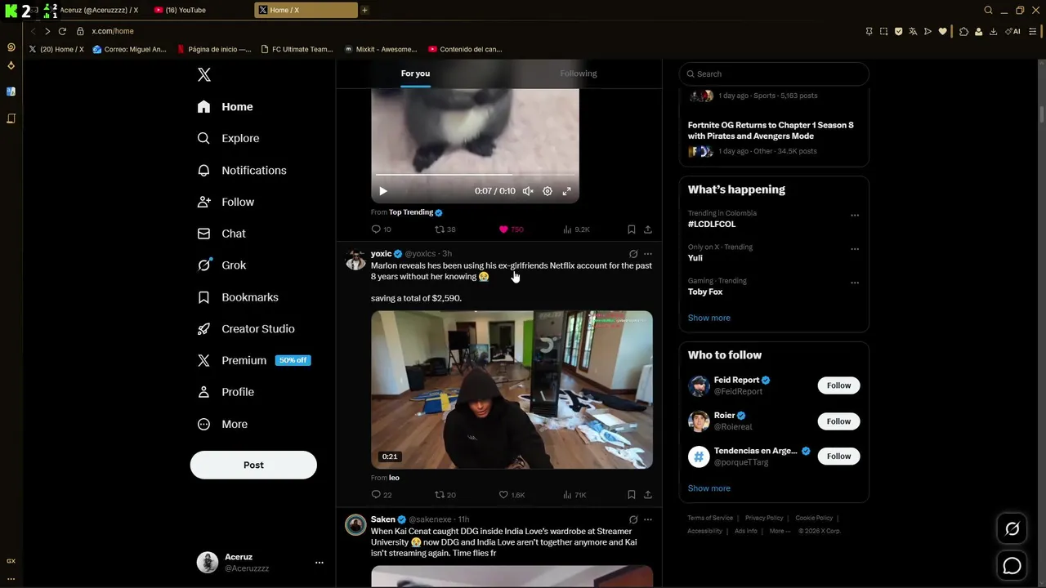1046x588 pixels.
Task: Open the floating chat messages button
Action: pyautogui.click(x=1012, y=566)
